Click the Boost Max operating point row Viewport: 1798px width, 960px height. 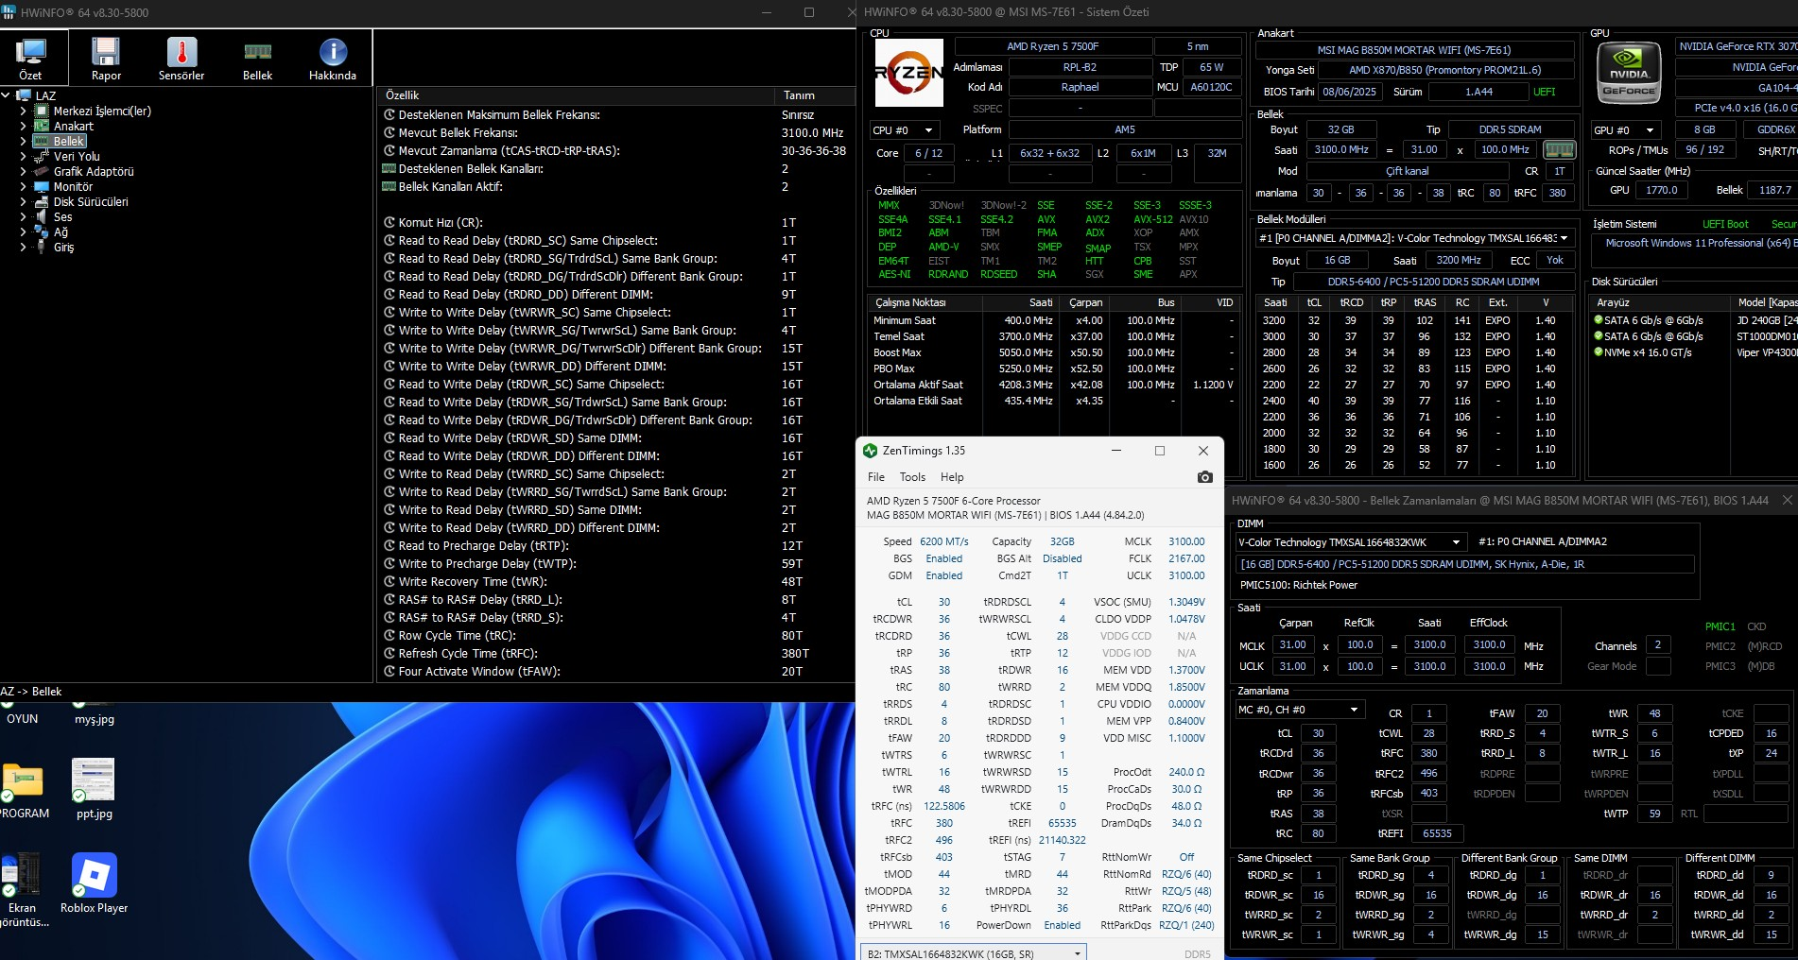click(x=1053, y=352)
